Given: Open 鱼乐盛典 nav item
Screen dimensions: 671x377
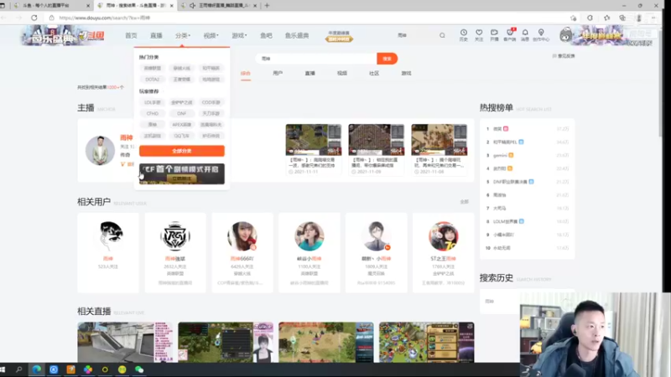Looking at the screenshot, I should 297,35.
